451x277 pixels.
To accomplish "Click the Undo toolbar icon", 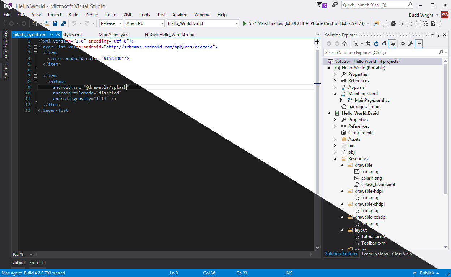I will point(74,23).
